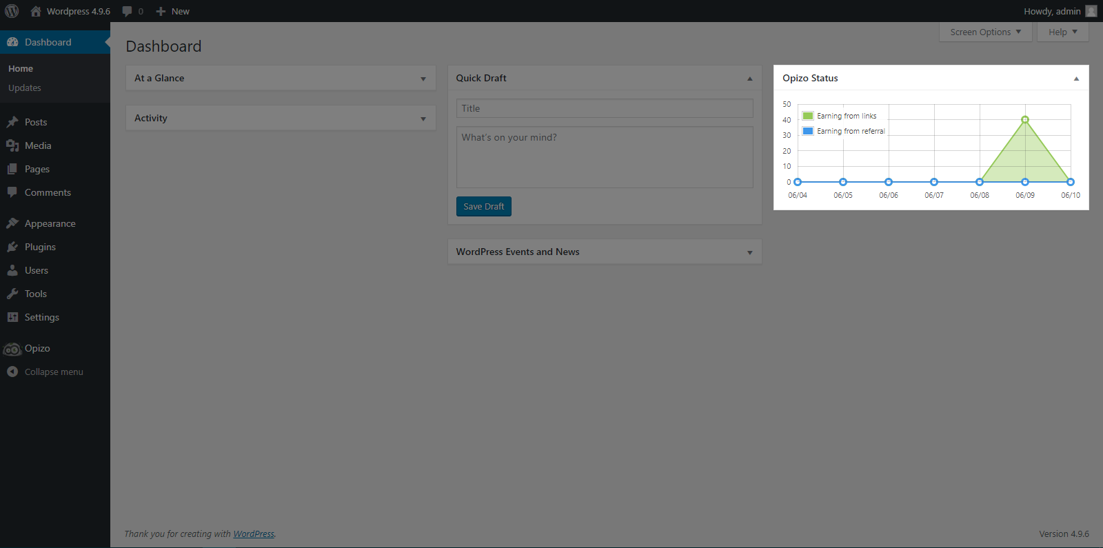Image resolution: width=1103 pixels, height=548 pixels.
Task: Click the blue 06/04 data point
Action: [x=798, y=182]
